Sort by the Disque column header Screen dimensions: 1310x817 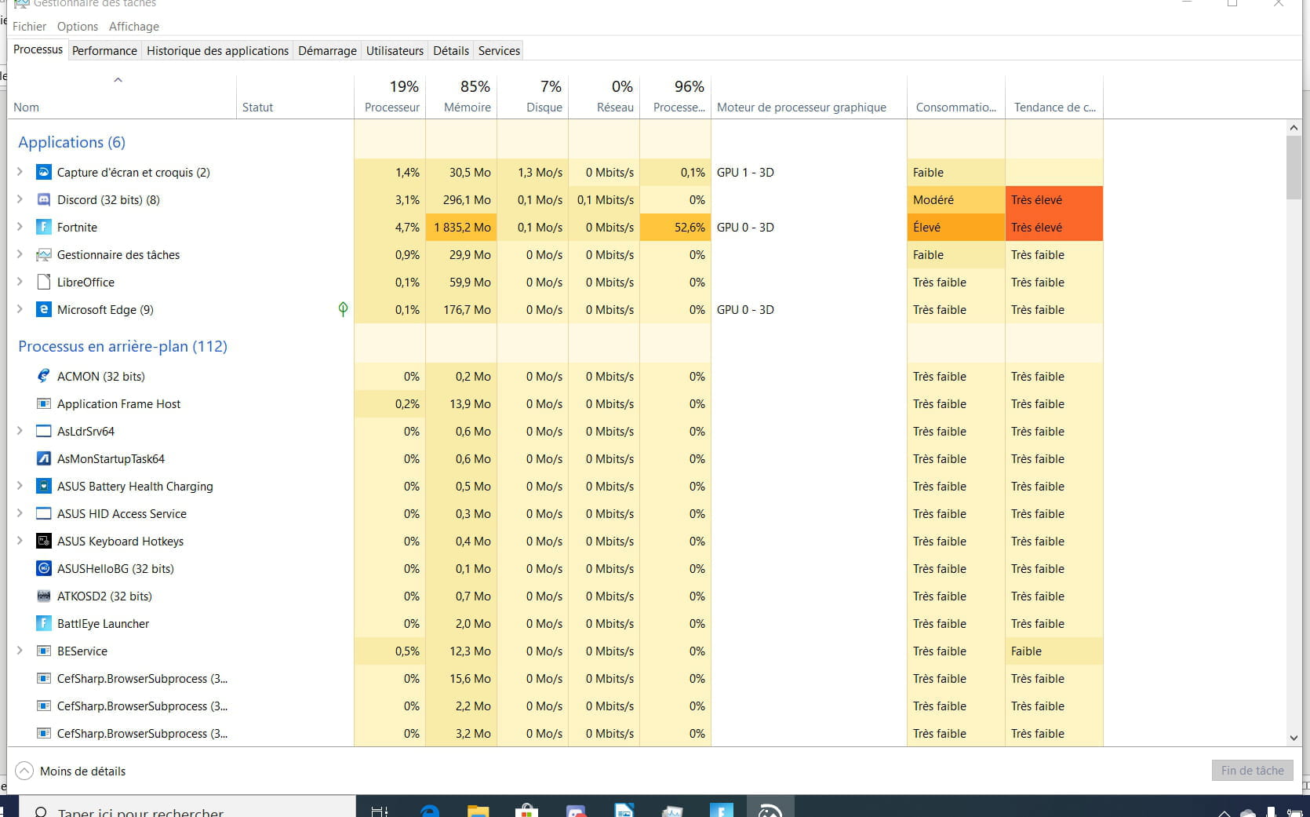[533, 97]
